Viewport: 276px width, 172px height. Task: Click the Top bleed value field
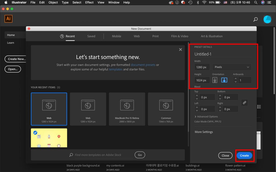[207, 97]
